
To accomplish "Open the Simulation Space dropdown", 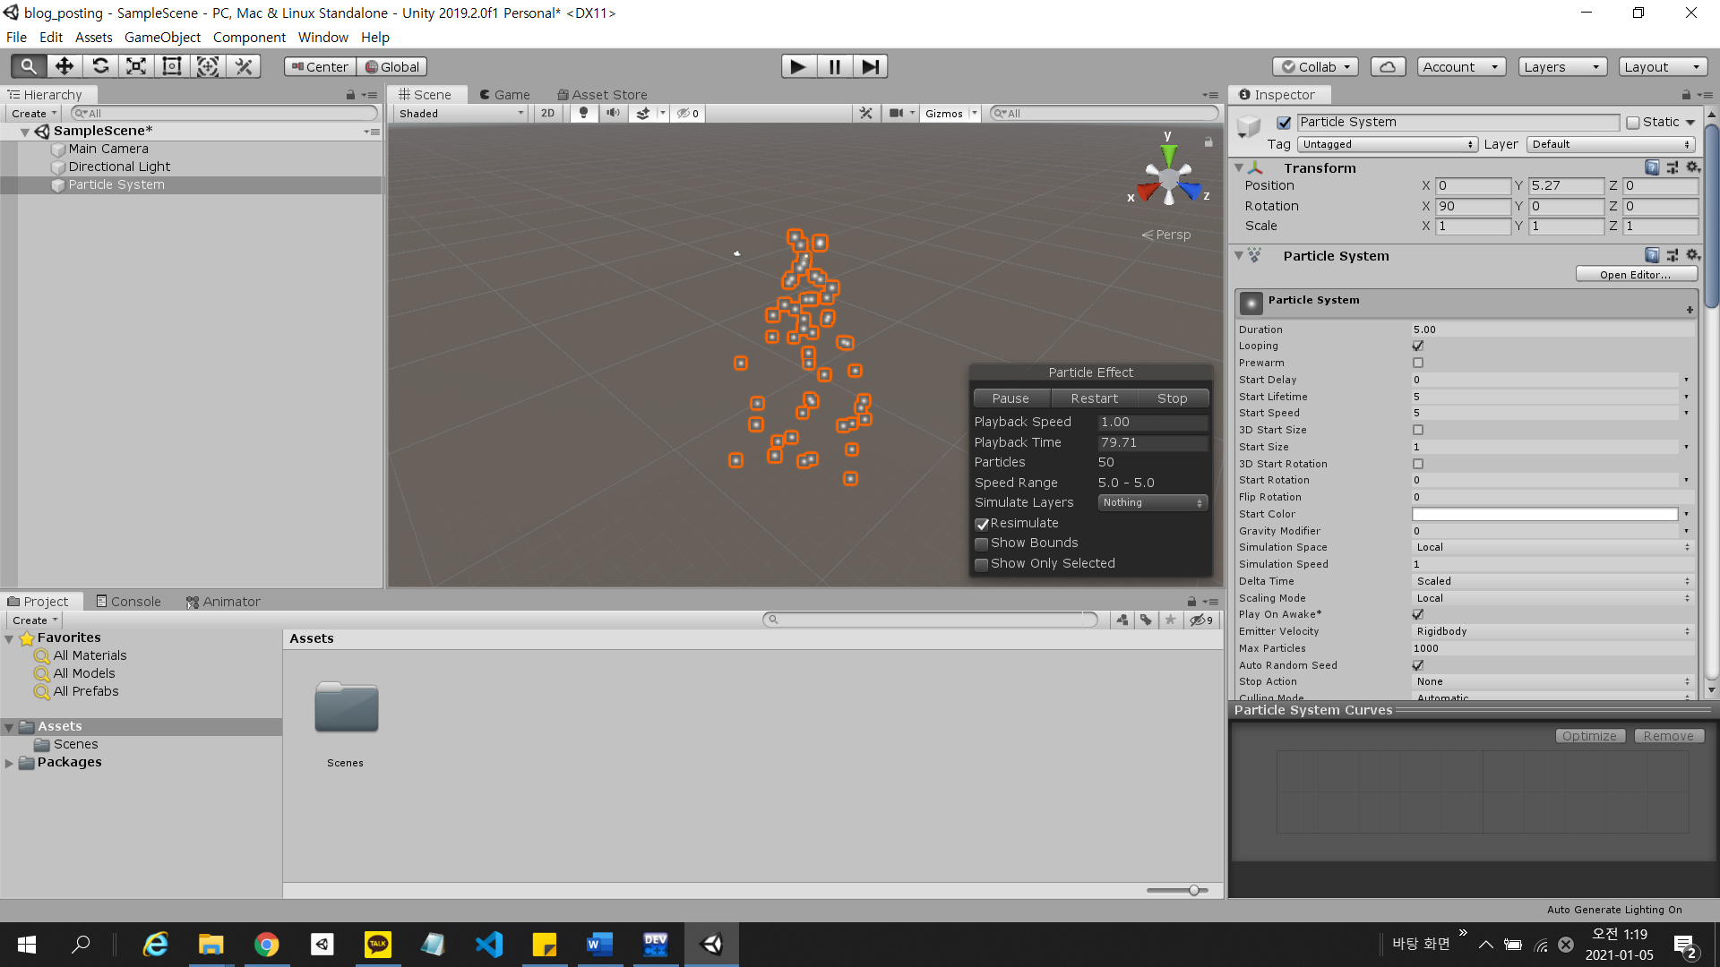I will [x=1552, y=547].
